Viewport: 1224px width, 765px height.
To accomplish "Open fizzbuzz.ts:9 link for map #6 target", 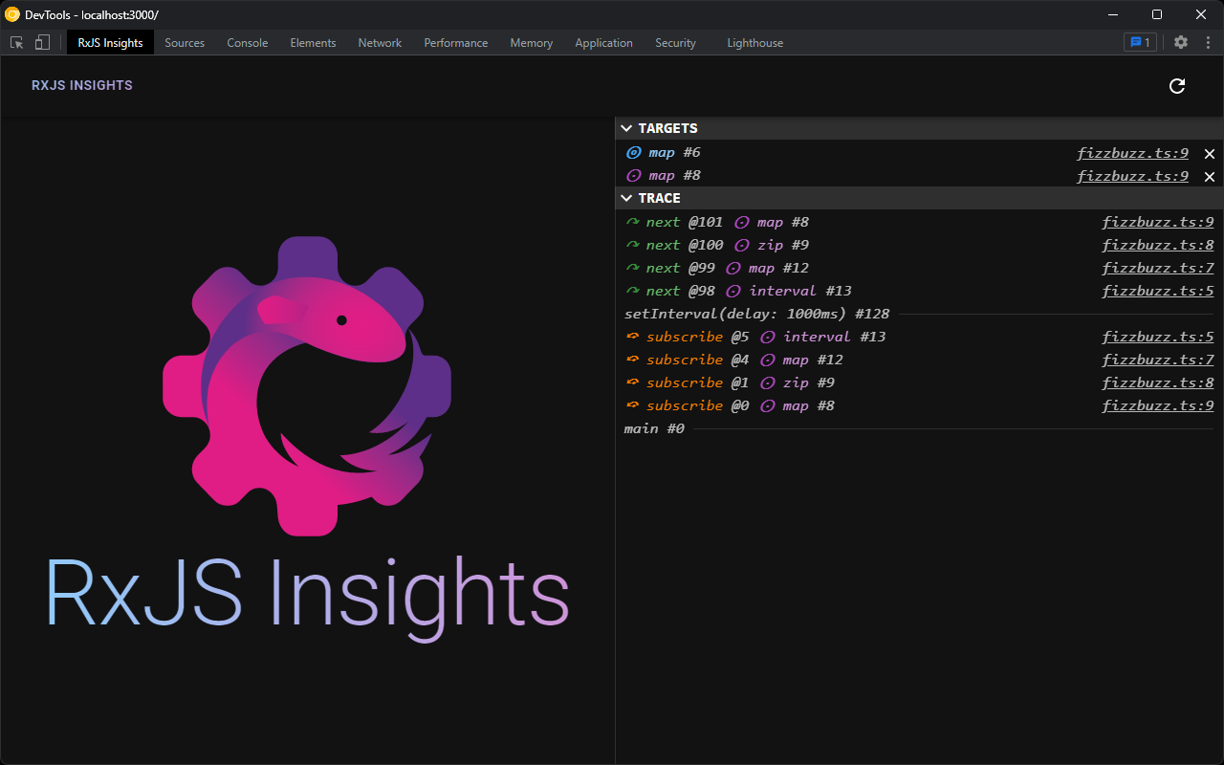I will click(1133, 153).
